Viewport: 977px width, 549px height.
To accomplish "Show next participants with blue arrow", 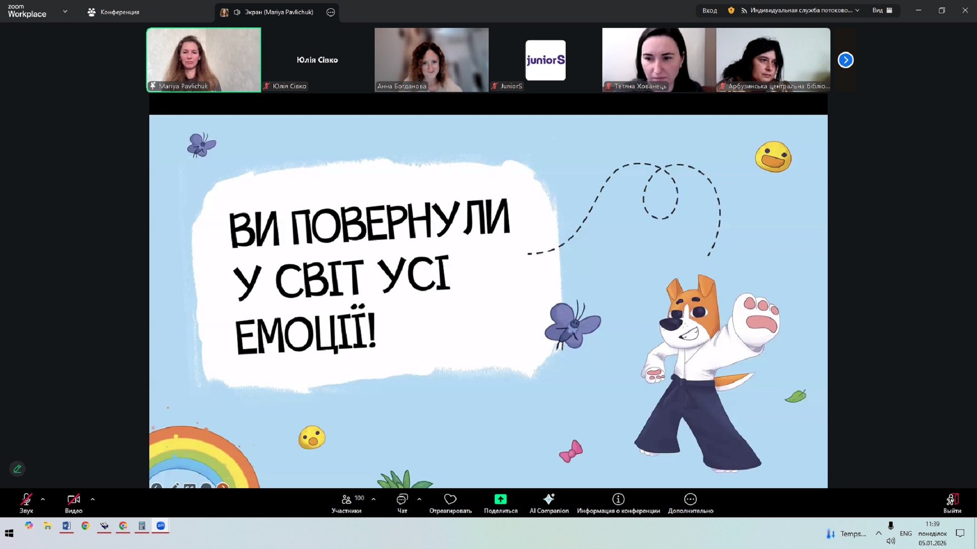I will (x=846, y=60).
